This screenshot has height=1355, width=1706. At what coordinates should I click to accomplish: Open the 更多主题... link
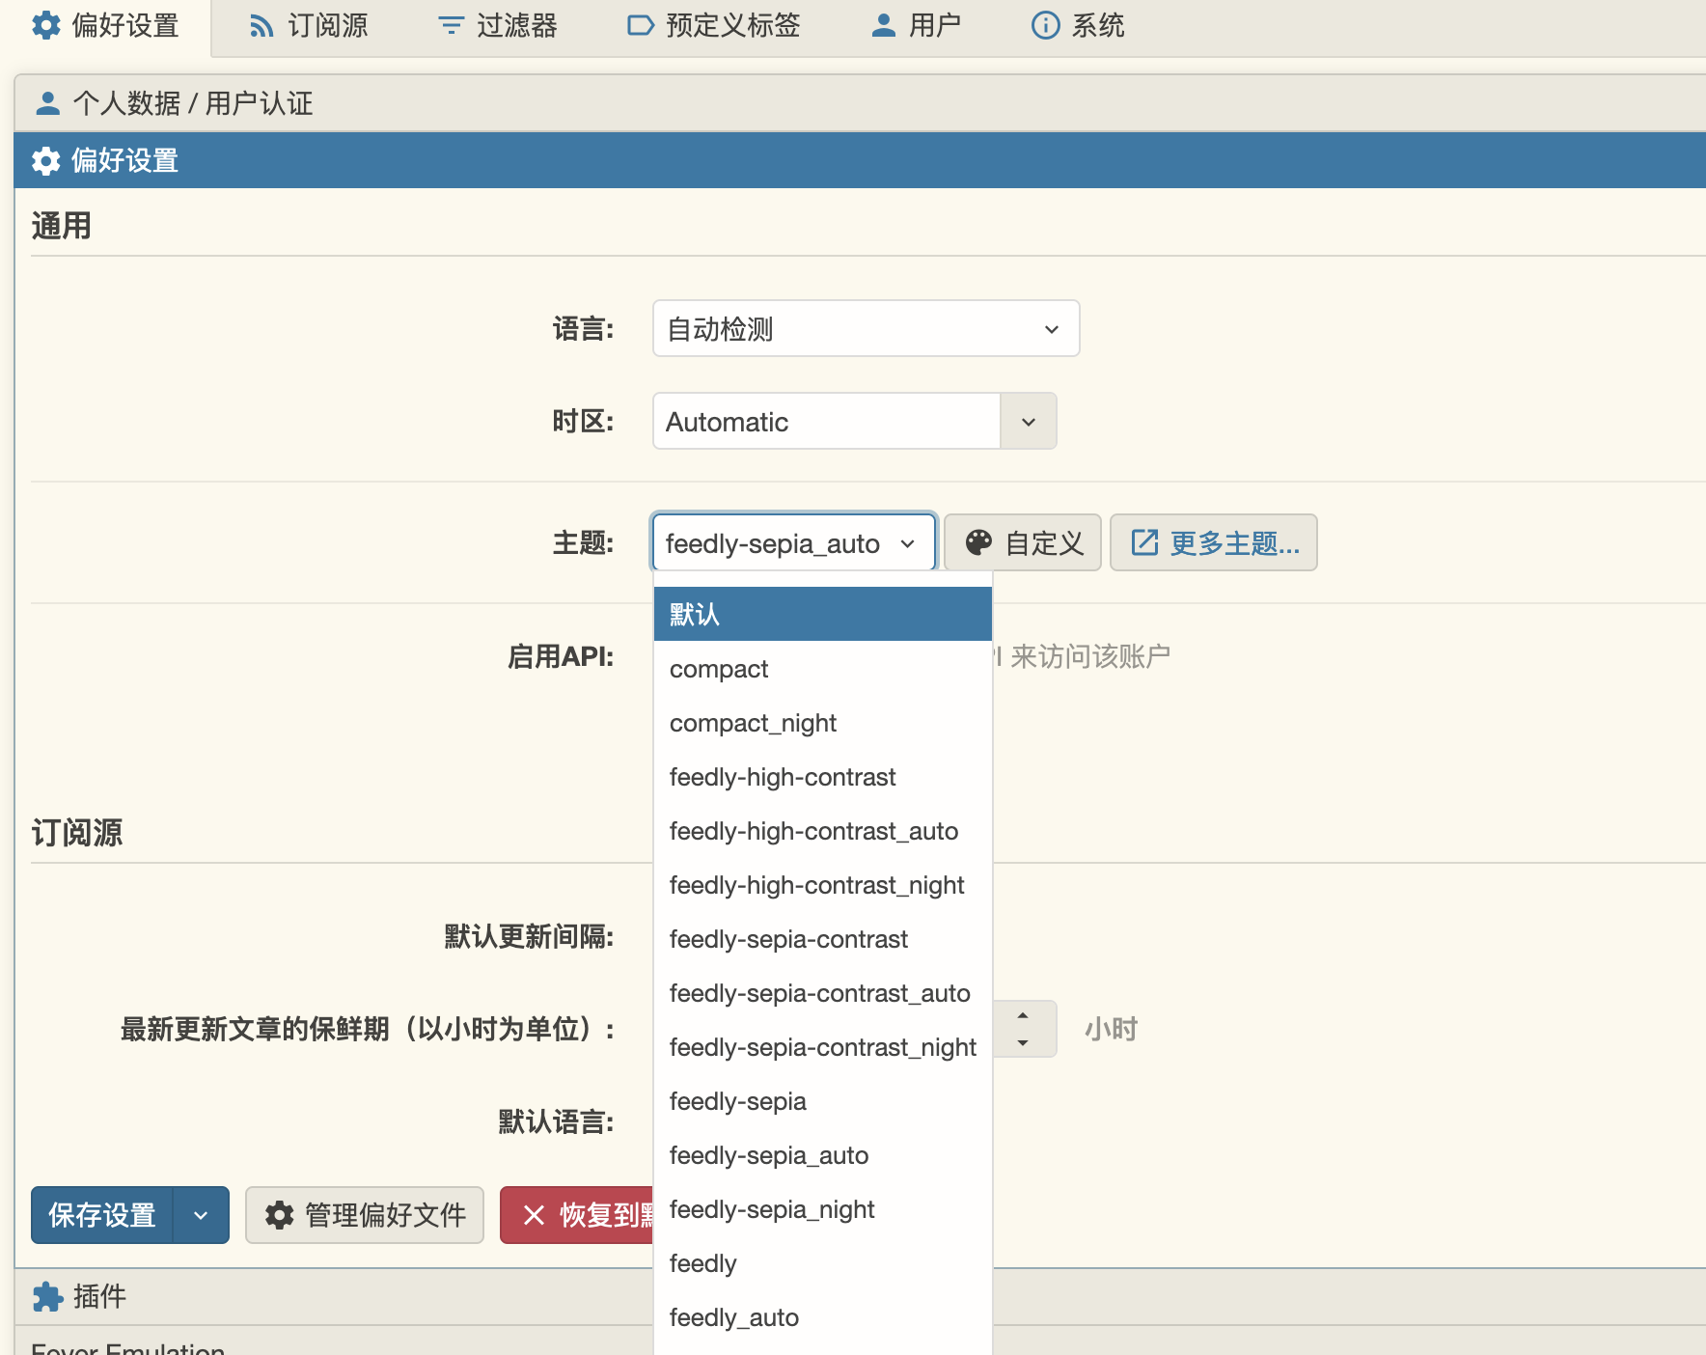click(1214, 543)
